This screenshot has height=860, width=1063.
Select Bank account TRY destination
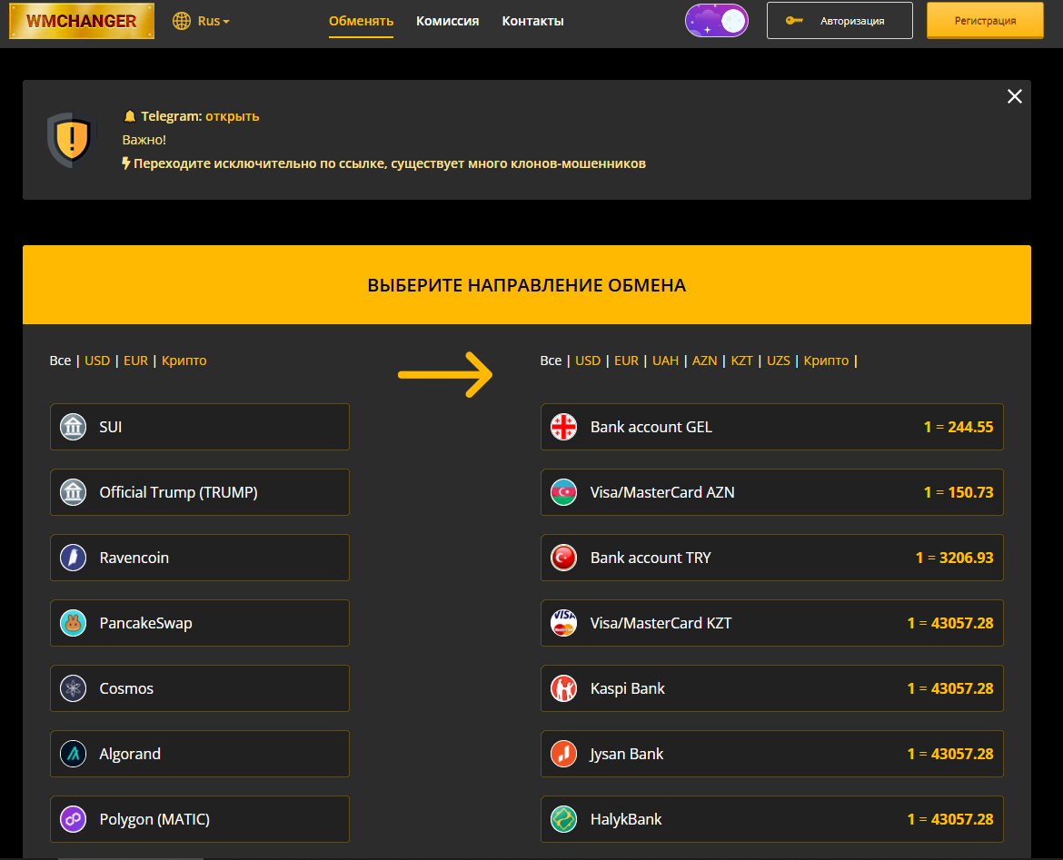pyautogui.click(x=771, y=558)
